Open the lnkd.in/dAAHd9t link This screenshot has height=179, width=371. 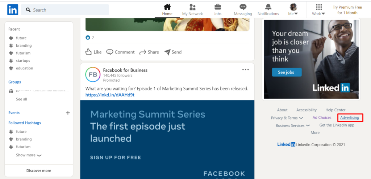click(110, 95)
